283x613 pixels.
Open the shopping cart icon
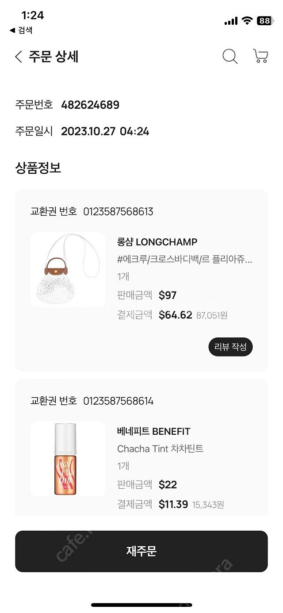pyautogui.click(x=260, y=56)
